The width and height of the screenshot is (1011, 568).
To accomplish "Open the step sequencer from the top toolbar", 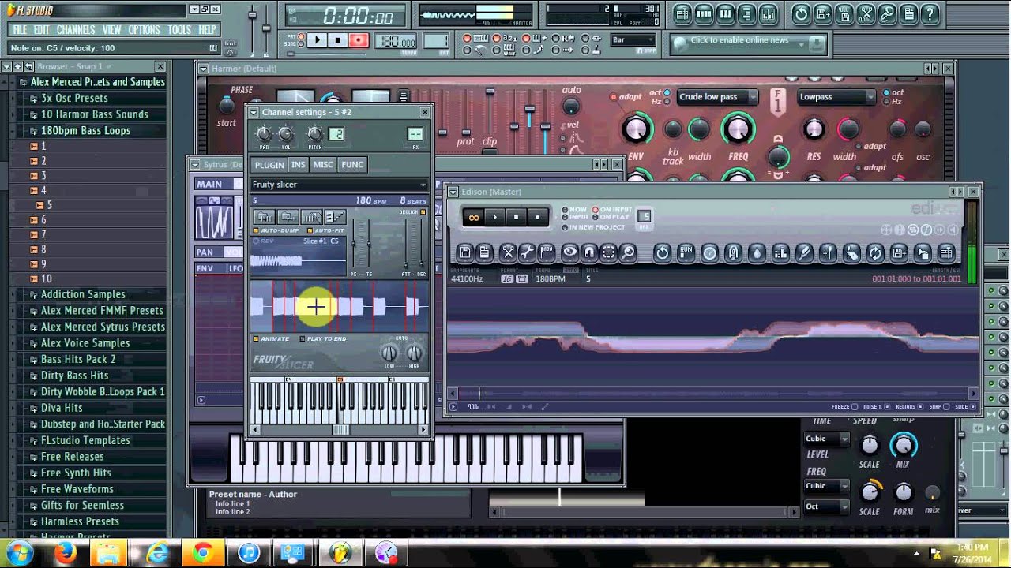I will pyautogui.click(x=704, y=13).
